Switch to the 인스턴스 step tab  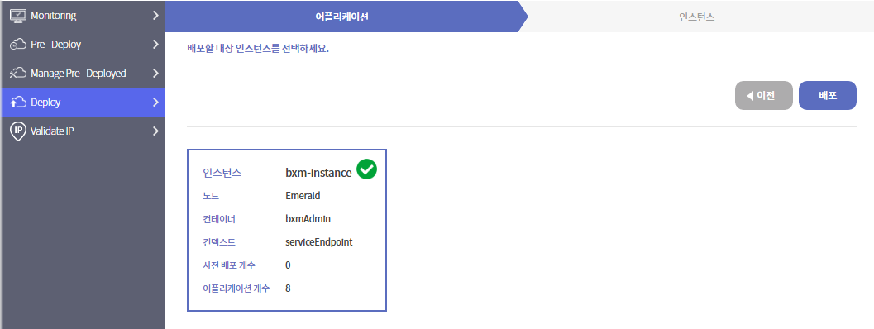[697, 17]
